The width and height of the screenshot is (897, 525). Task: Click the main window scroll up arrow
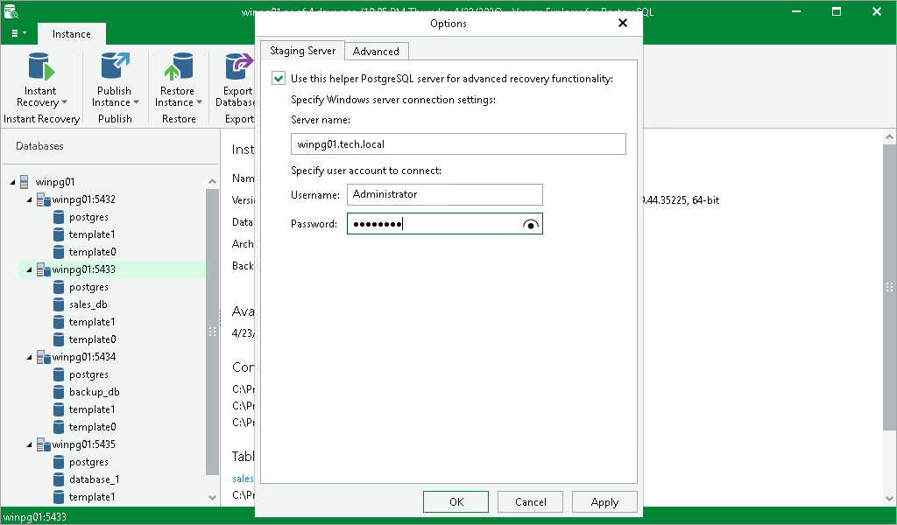point(889,136)
